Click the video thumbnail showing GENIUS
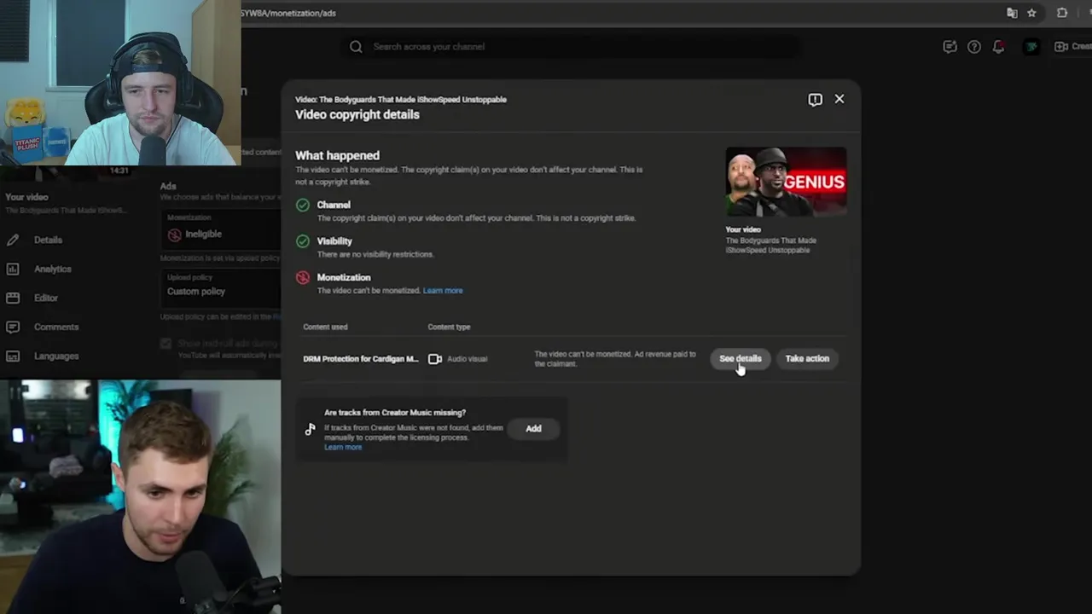 [x=786, y=182]
